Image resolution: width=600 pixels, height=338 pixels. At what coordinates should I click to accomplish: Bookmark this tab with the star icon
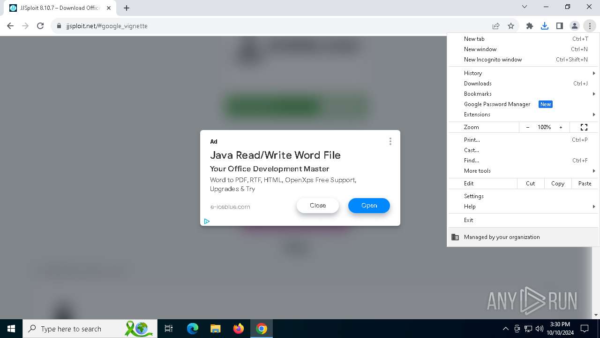(511, 26)
